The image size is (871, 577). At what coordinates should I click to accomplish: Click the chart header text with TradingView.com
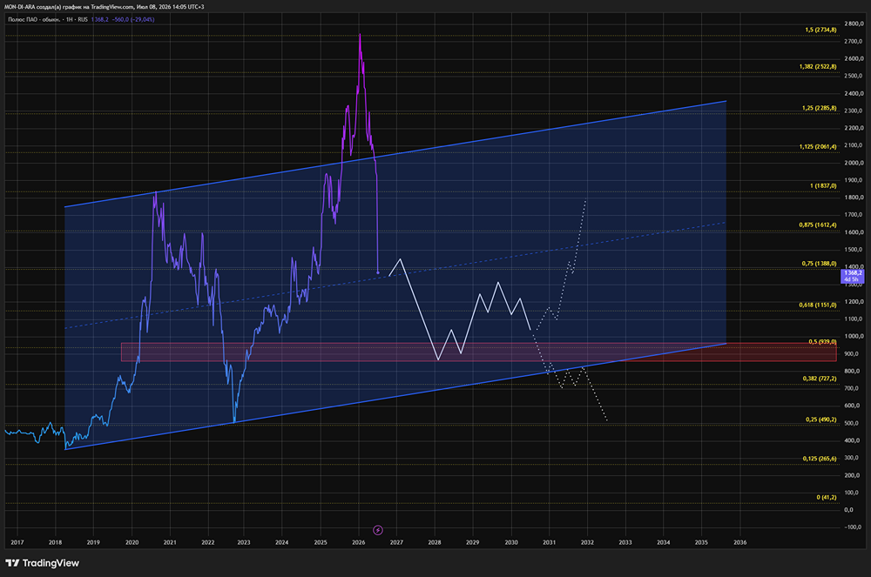(104, 7)
